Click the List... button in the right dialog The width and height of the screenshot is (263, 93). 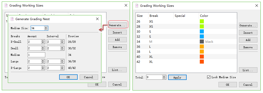(248, 70)
